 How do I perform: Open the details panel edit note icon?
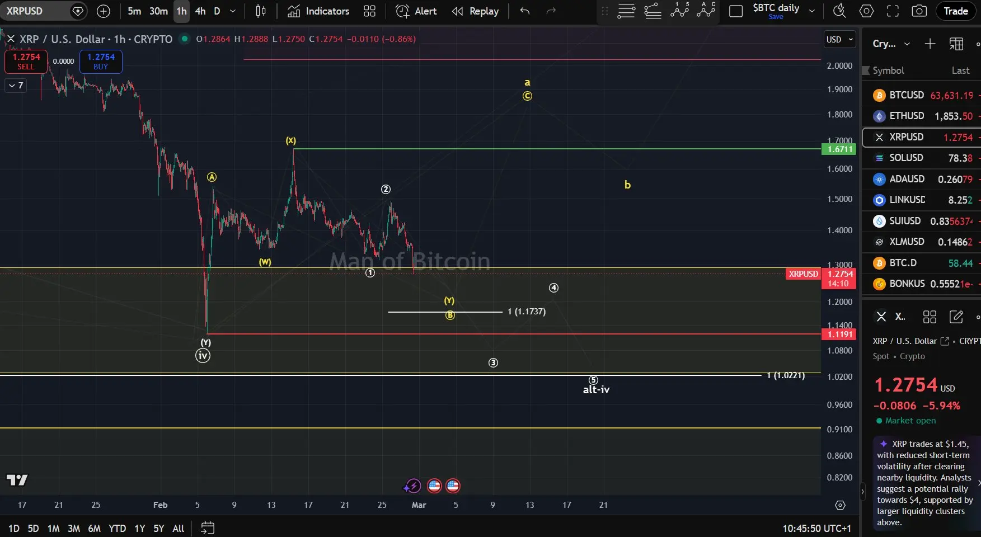[x=956, y=317]
